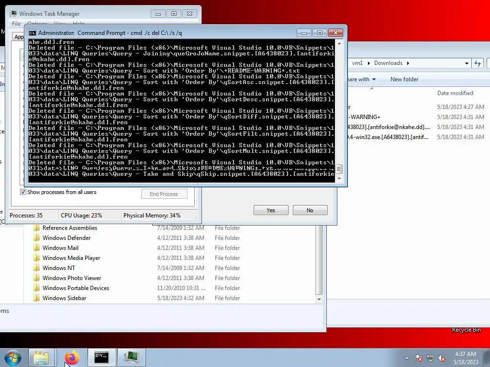Select the Reference Assemblies folder name
The height and width of the screenshot is (367, 490).
coord(70,228)
